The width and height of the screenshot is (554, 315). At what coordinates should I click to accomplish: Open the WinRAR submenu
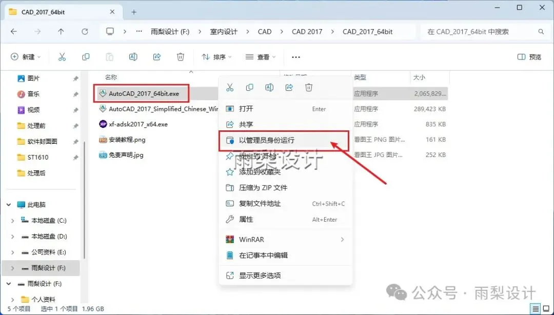tap(285, 240)
